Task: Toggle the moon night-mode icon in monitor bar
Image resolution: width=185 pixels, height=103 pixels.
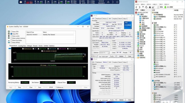Action: pos(113,2)
